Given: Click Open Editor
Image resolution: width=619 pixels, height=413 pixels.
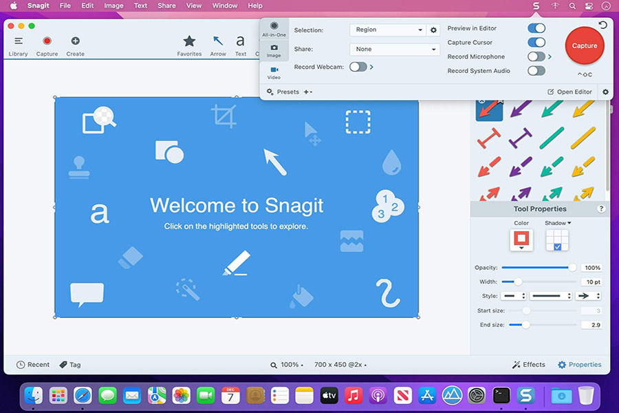Looking at the screenshot, I should tap(569, 92).
